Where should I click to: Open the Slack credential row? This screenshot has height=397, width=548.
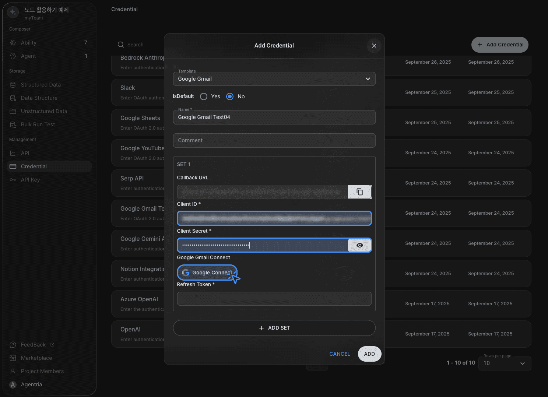coord(321,92)
